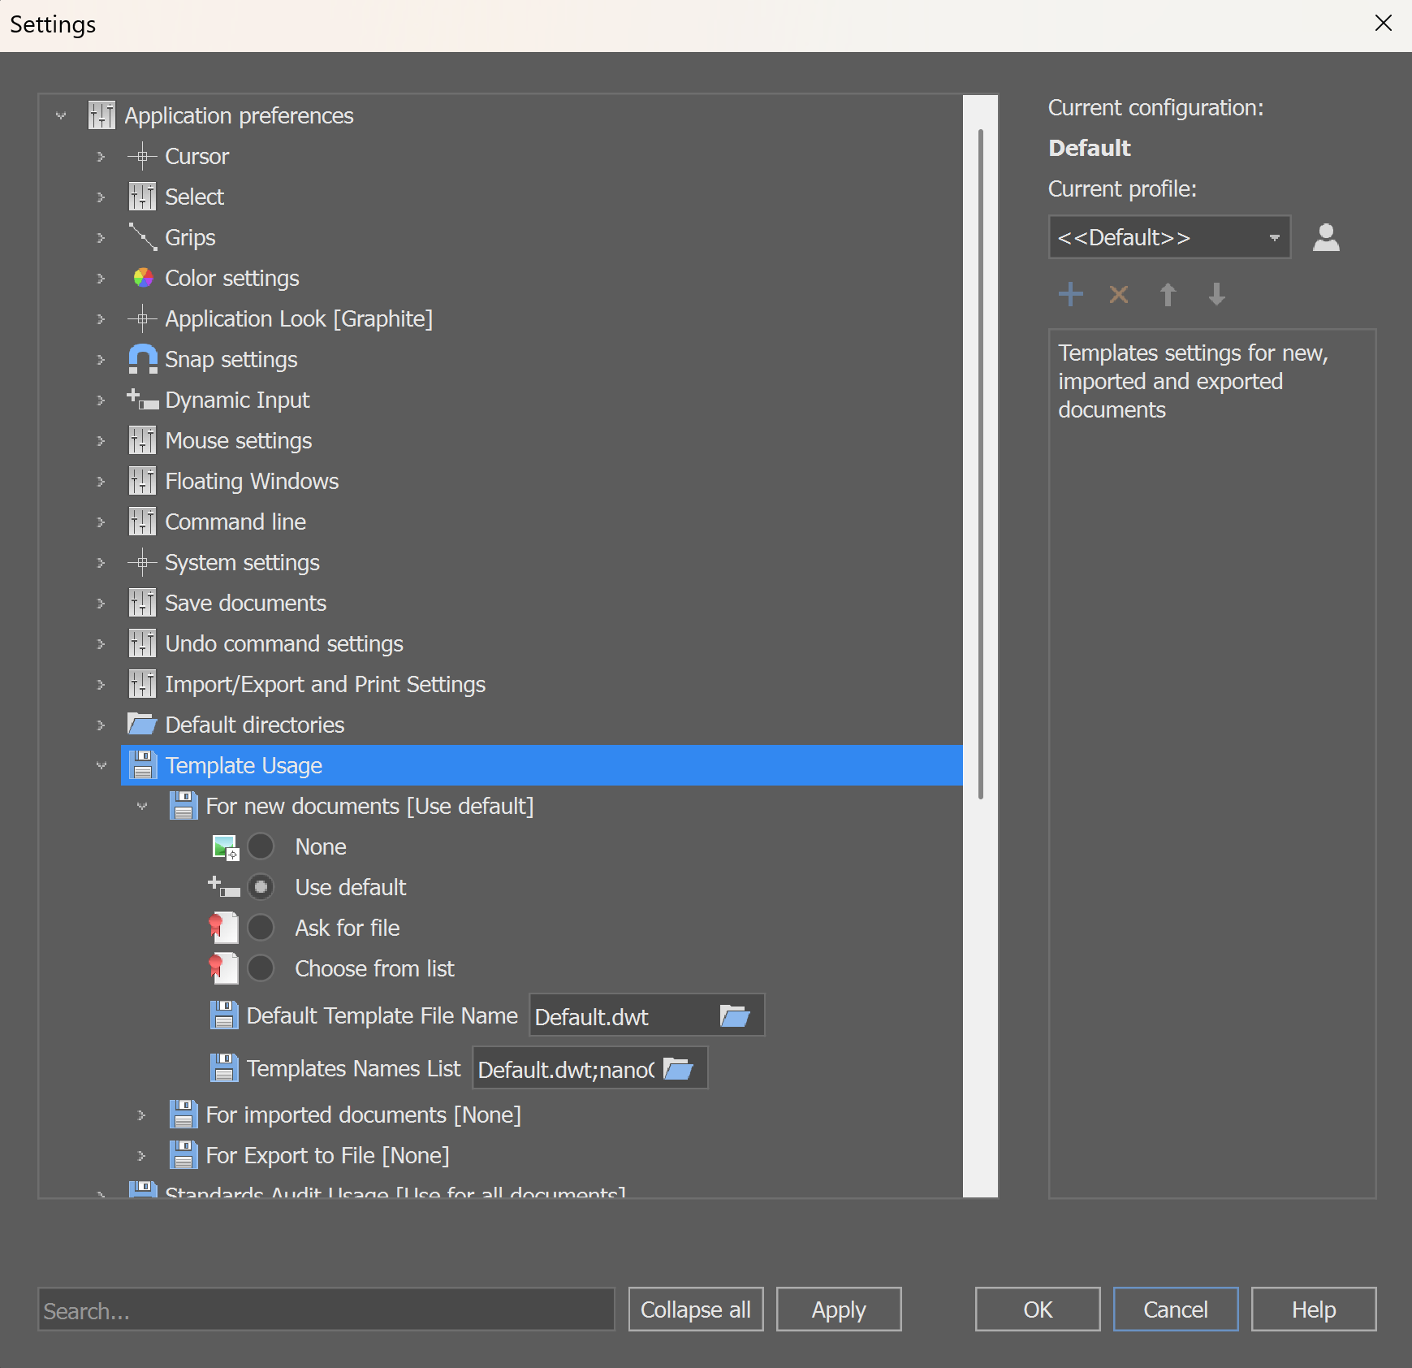1412x1368 pixels.
Task: Click the Application preferences sliders icon
Action: [101, 115]
